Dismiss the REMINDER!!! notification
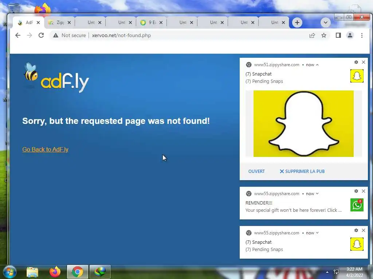The image size is (373, 279). point(364,191)
